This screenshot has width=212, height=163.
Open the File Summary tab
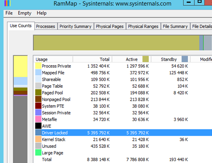(175, 26)
